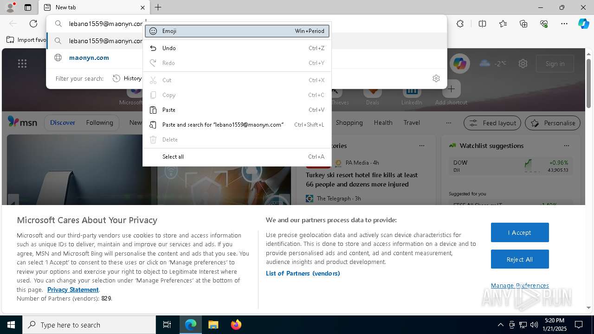Open the Windows notification center
594x334 pixels.
click(579, 325)
